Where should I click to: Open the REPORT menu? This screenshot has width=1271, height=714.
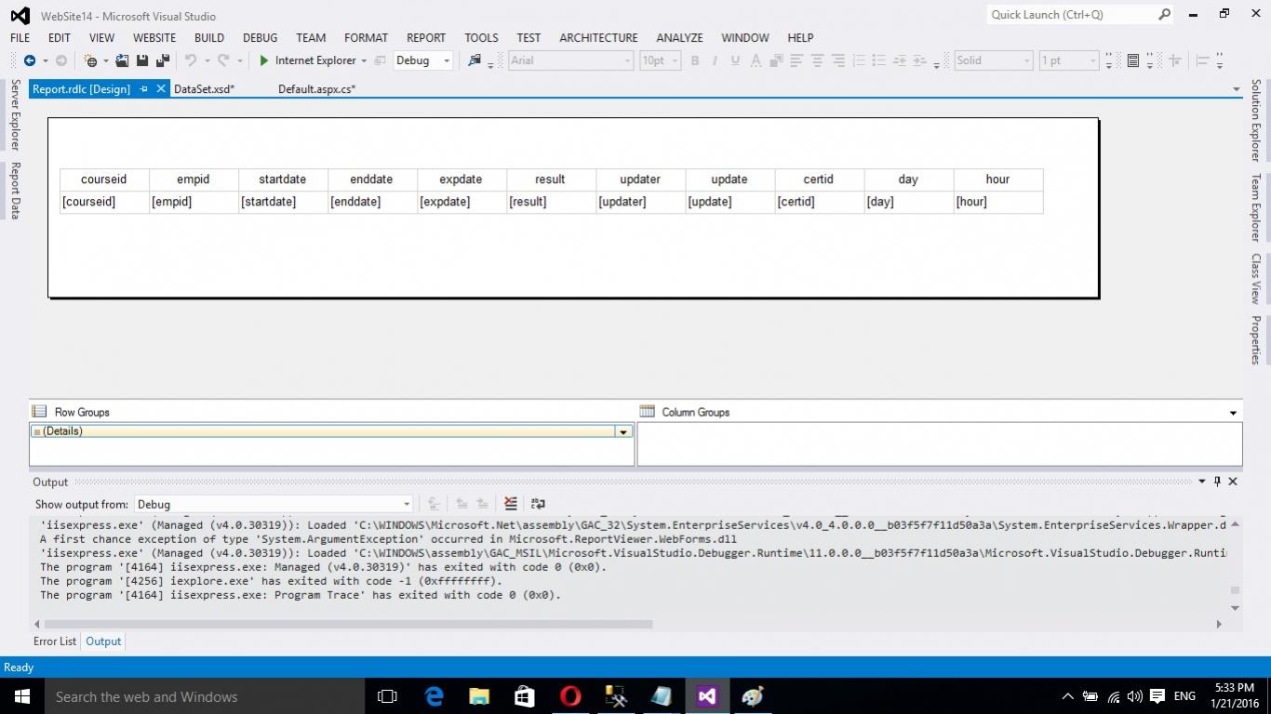point(425,37)
